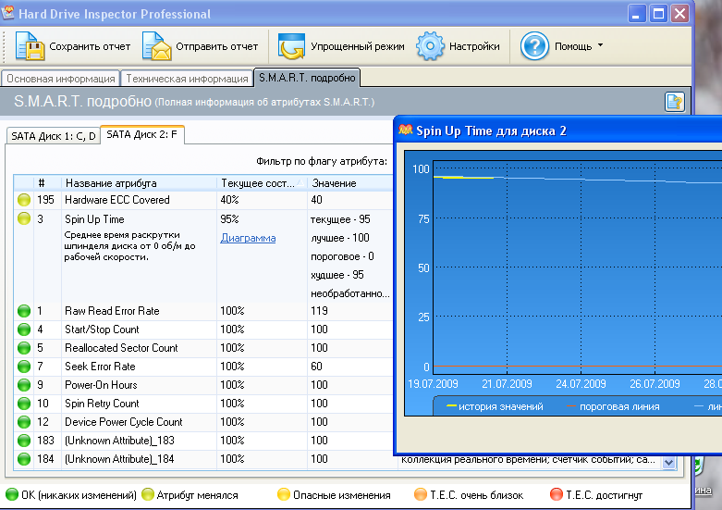
Task: Click the Значение column header
Action: click(334, 183)
